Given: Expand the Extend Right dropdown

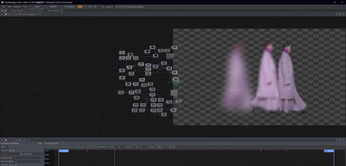Looking at the screenshot, I should click(x=42, y=161).
